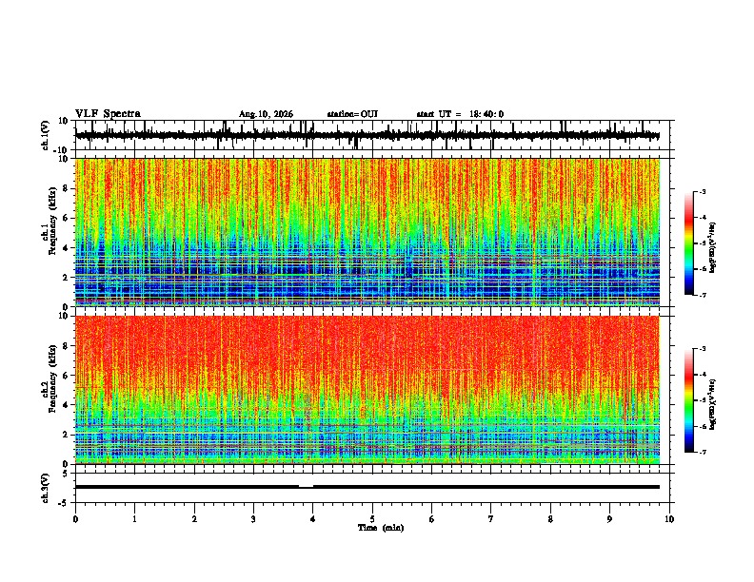Click the time axis tick label '0'

pyautogui.click(x=75, y=519)
